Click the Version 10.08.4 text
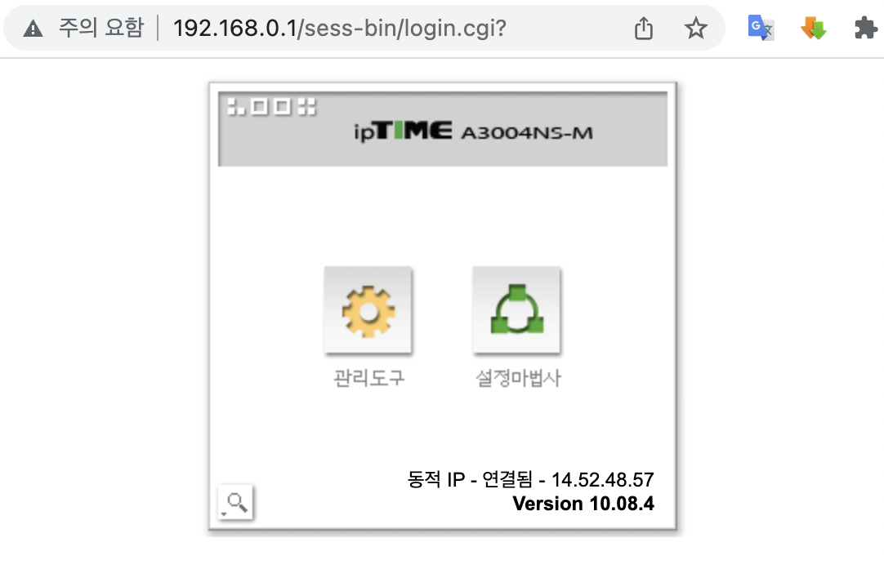 click(x=583, y=503)
